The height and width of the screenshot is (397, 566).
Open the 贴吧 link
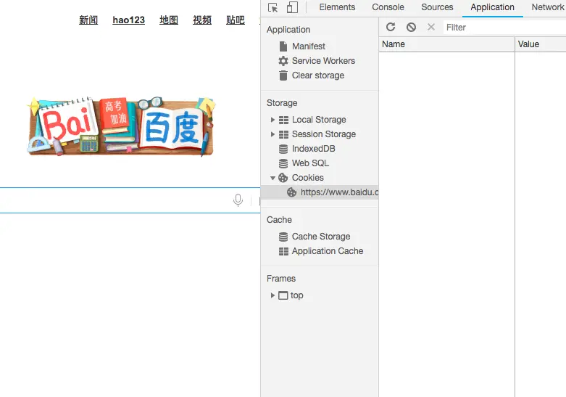[x=236, y=20]
